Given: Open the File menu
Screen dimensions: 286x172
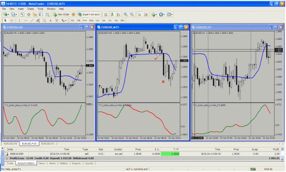Looking at the screenshot, I should tap(4, 9).
